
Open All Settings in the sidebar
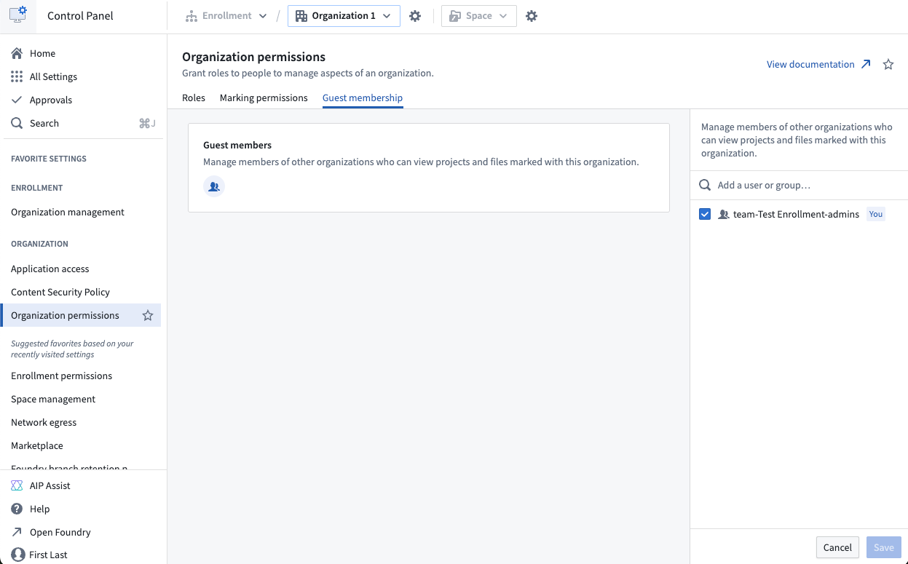[x=53, y=76]
